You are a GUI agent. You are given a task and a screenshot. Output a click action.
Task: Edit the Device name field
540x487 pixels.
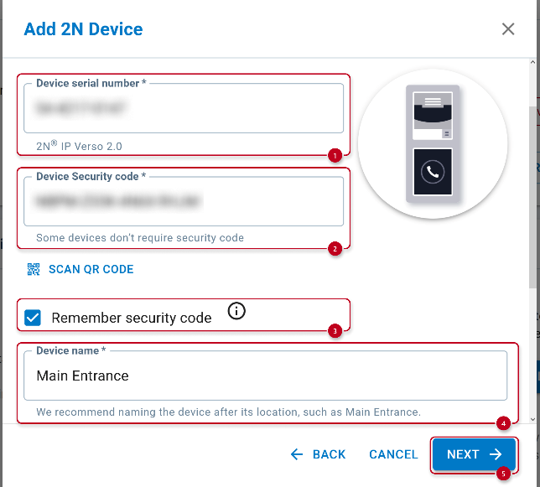point(267,376)
